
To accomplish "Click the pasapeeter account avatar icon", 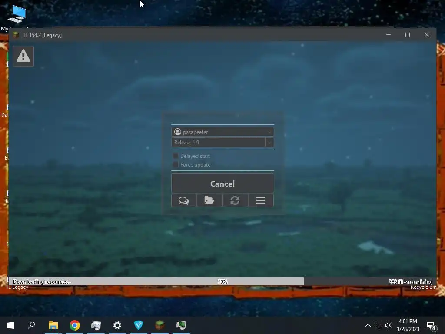I will [x=178, y=132].
